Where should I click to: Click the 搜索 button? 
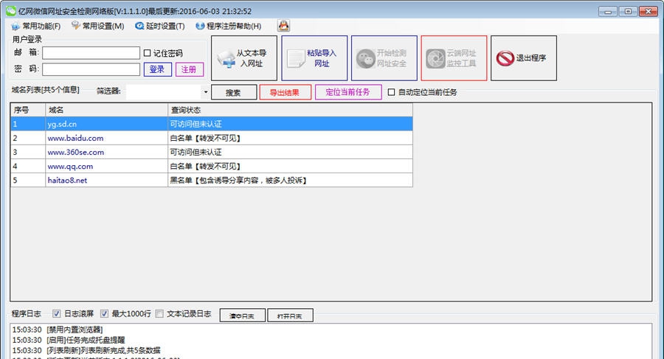234,92
